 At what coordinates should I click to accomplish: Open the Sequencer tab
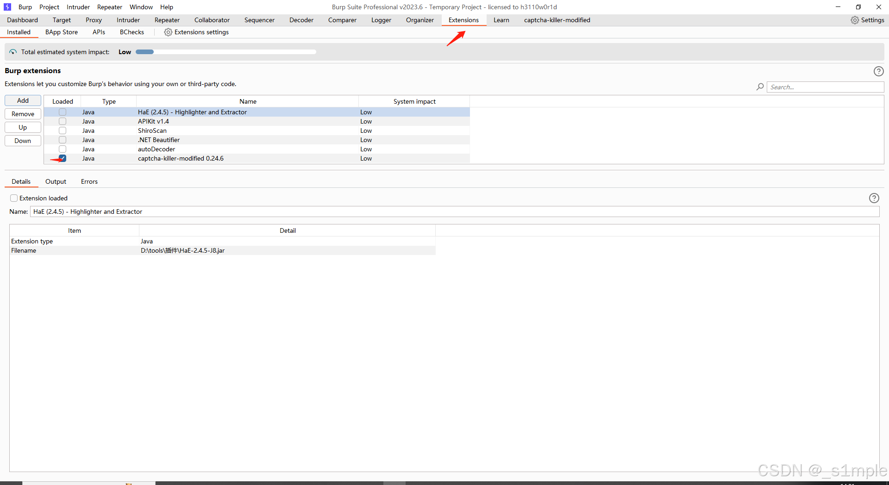click(x=259, y=20)
